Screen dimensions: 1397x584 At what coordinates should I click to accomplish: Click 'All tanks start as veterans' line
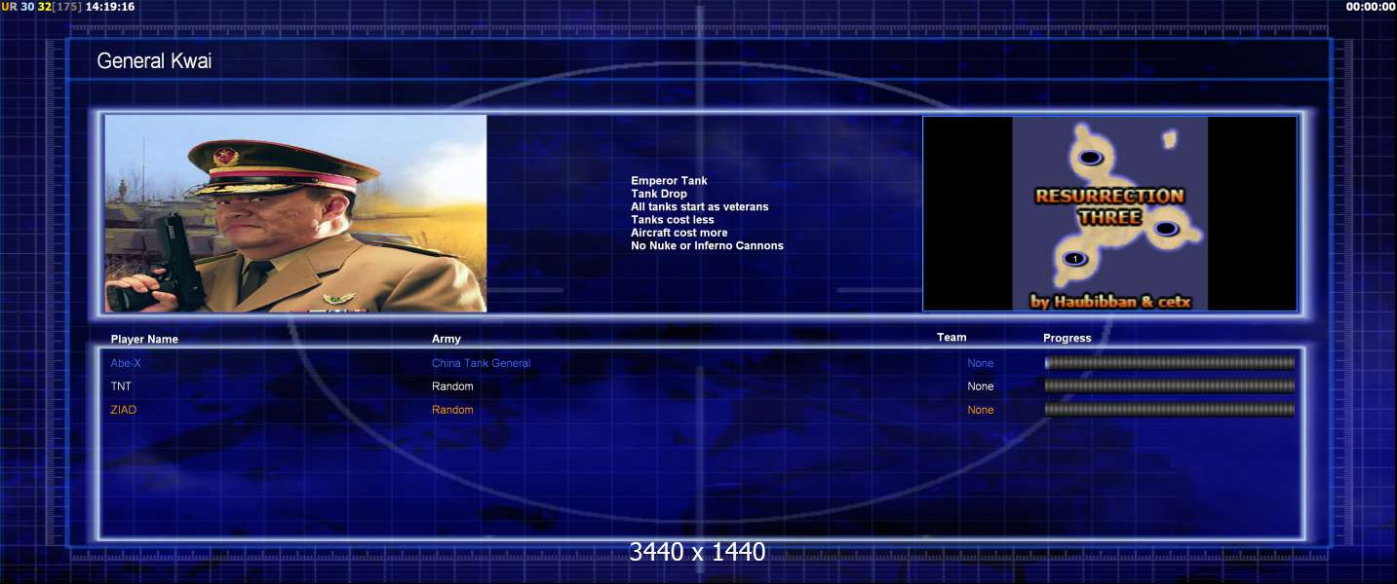coord(699,206)
